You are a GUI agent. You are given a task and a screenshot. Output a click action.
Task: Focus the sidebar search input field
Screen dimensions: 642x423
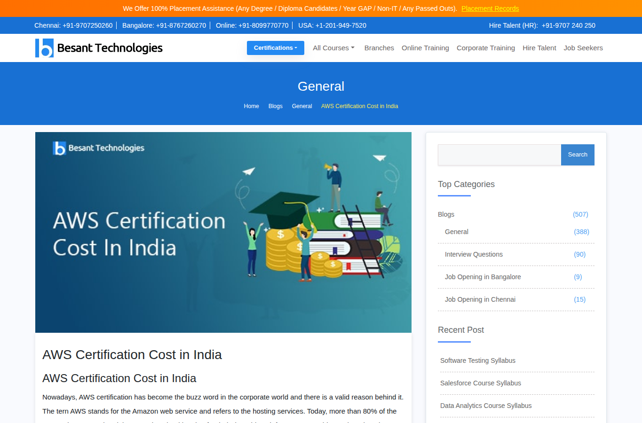click(x=499, y=155)
